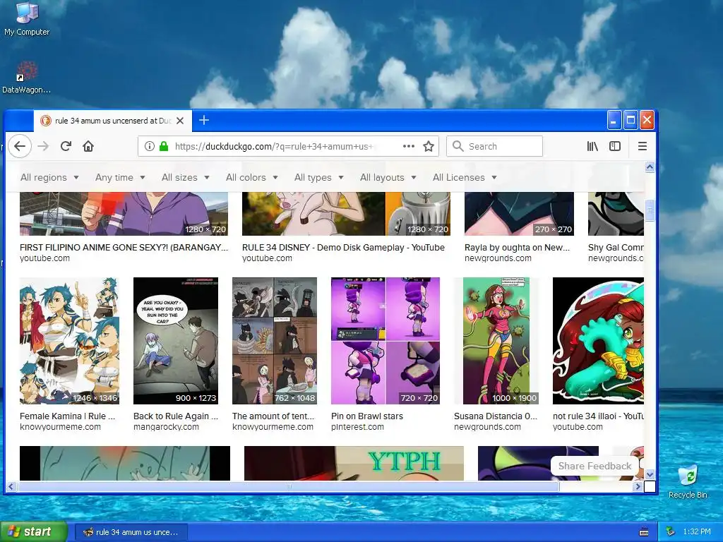The image size is (723, 542).
Task: Select the DataWagon desktop shortcut
Action: pyautogui.click(x=27, y=77)
